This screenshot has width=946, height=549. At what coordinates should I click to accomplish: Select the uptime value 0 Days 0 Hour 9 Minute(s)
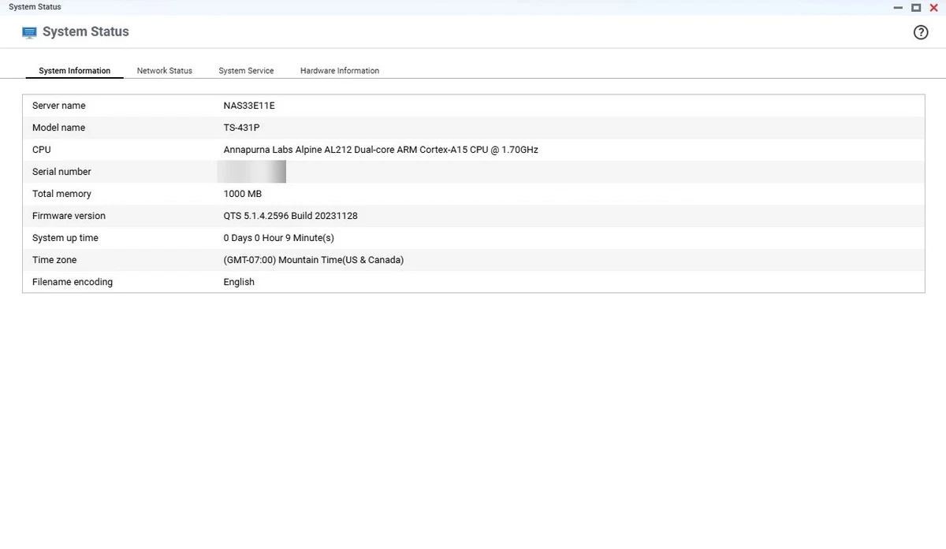279,238
